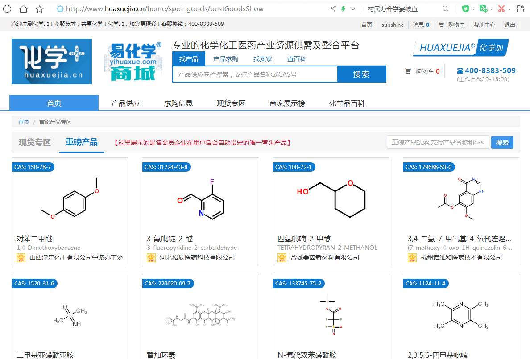Expand the dropdown chevron next to lightning icon
Screen dimensions: 530x359
[353, 9]
